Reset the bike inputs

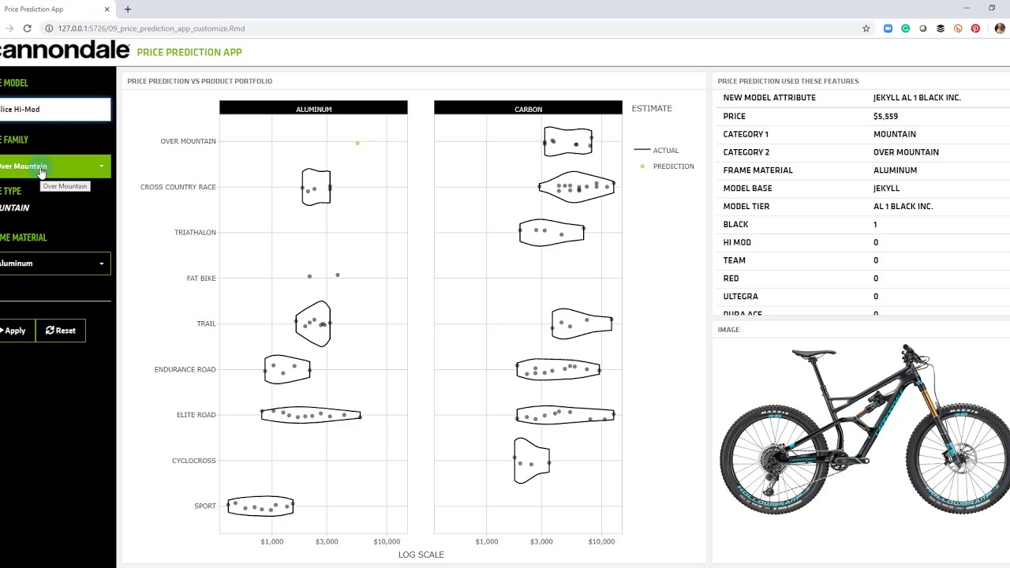coord(61,331)
